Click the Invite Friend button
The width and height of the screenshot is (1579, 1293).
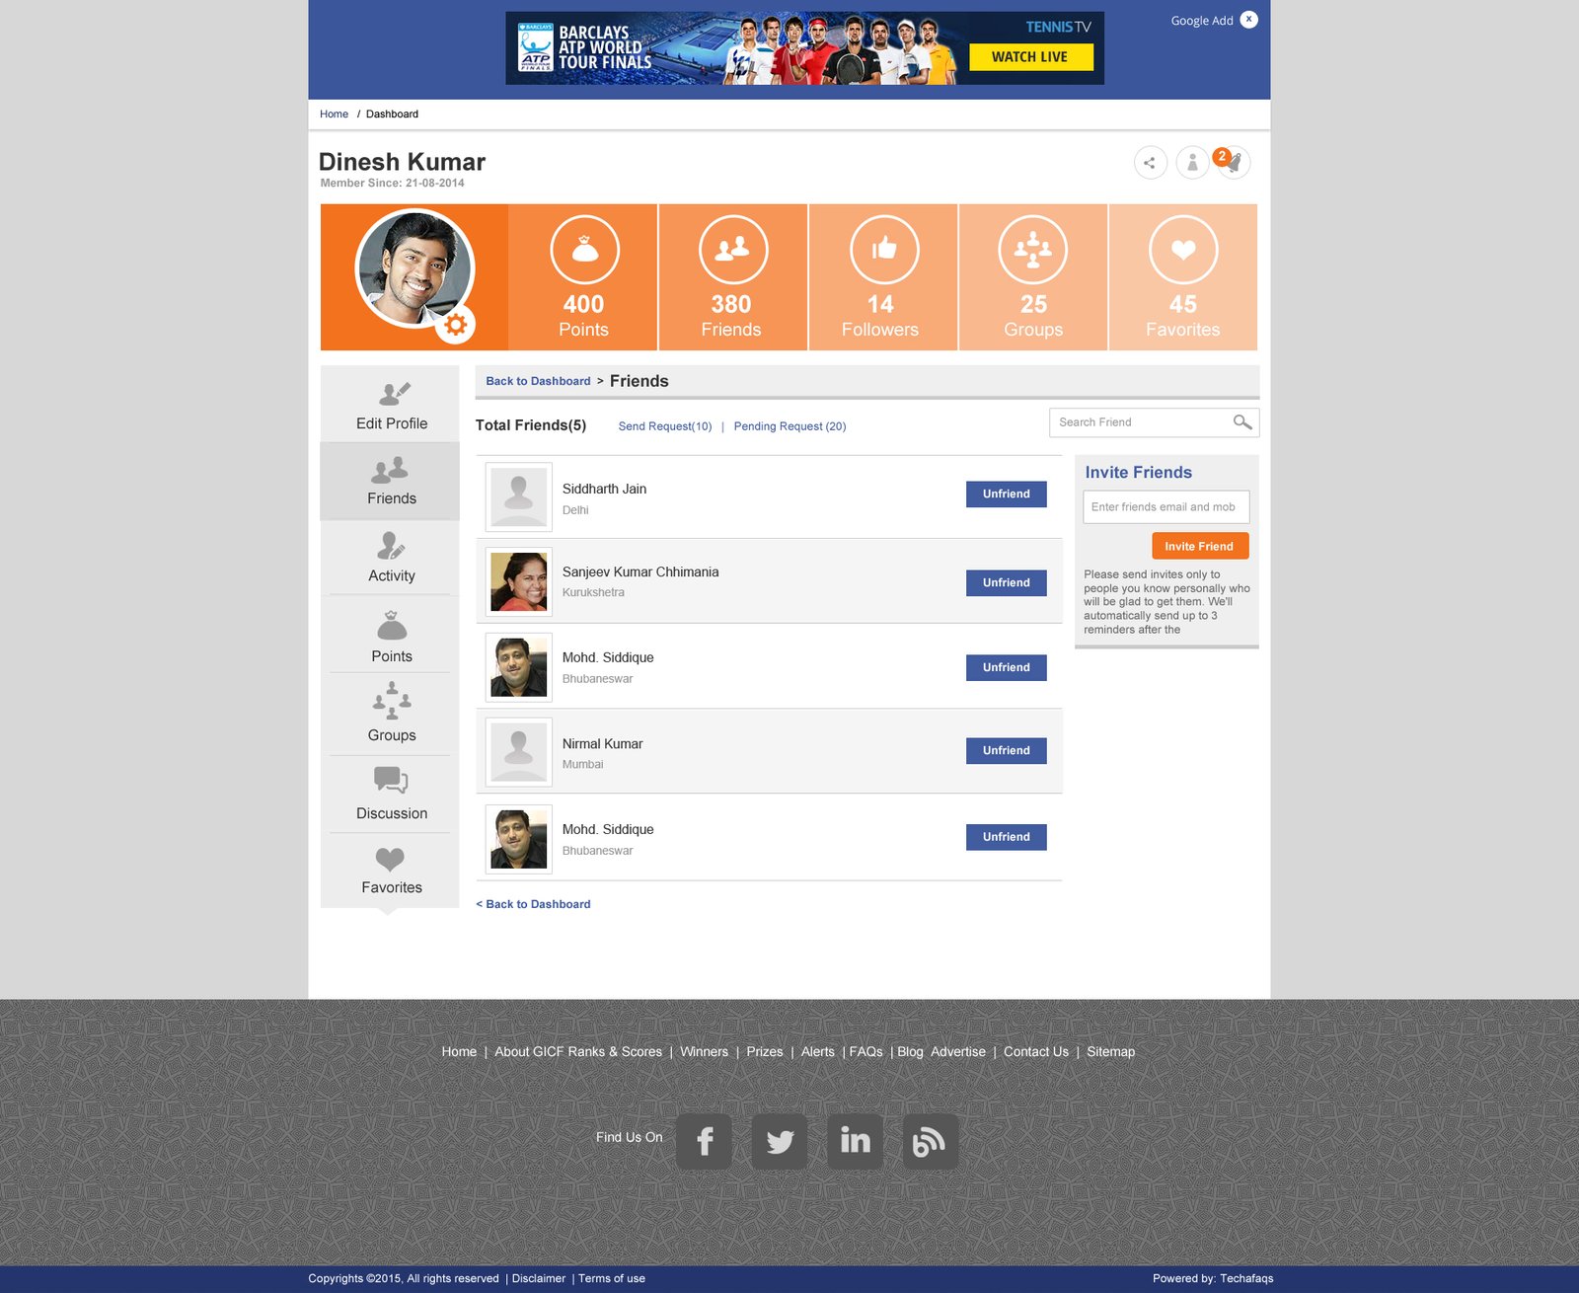[1200, 546]
